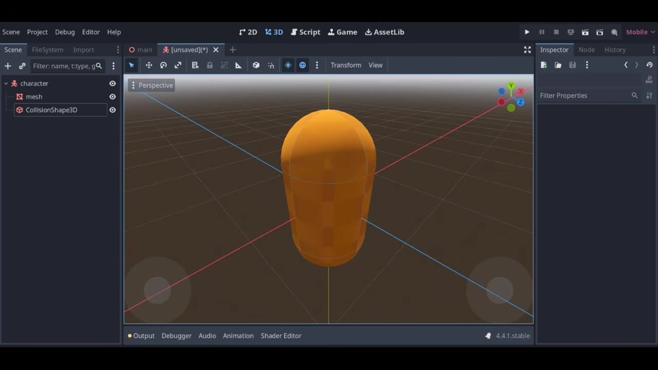This screenshot has height=370, width=658.
Task: Open Inspector object history list
Action: pos(650,65)
